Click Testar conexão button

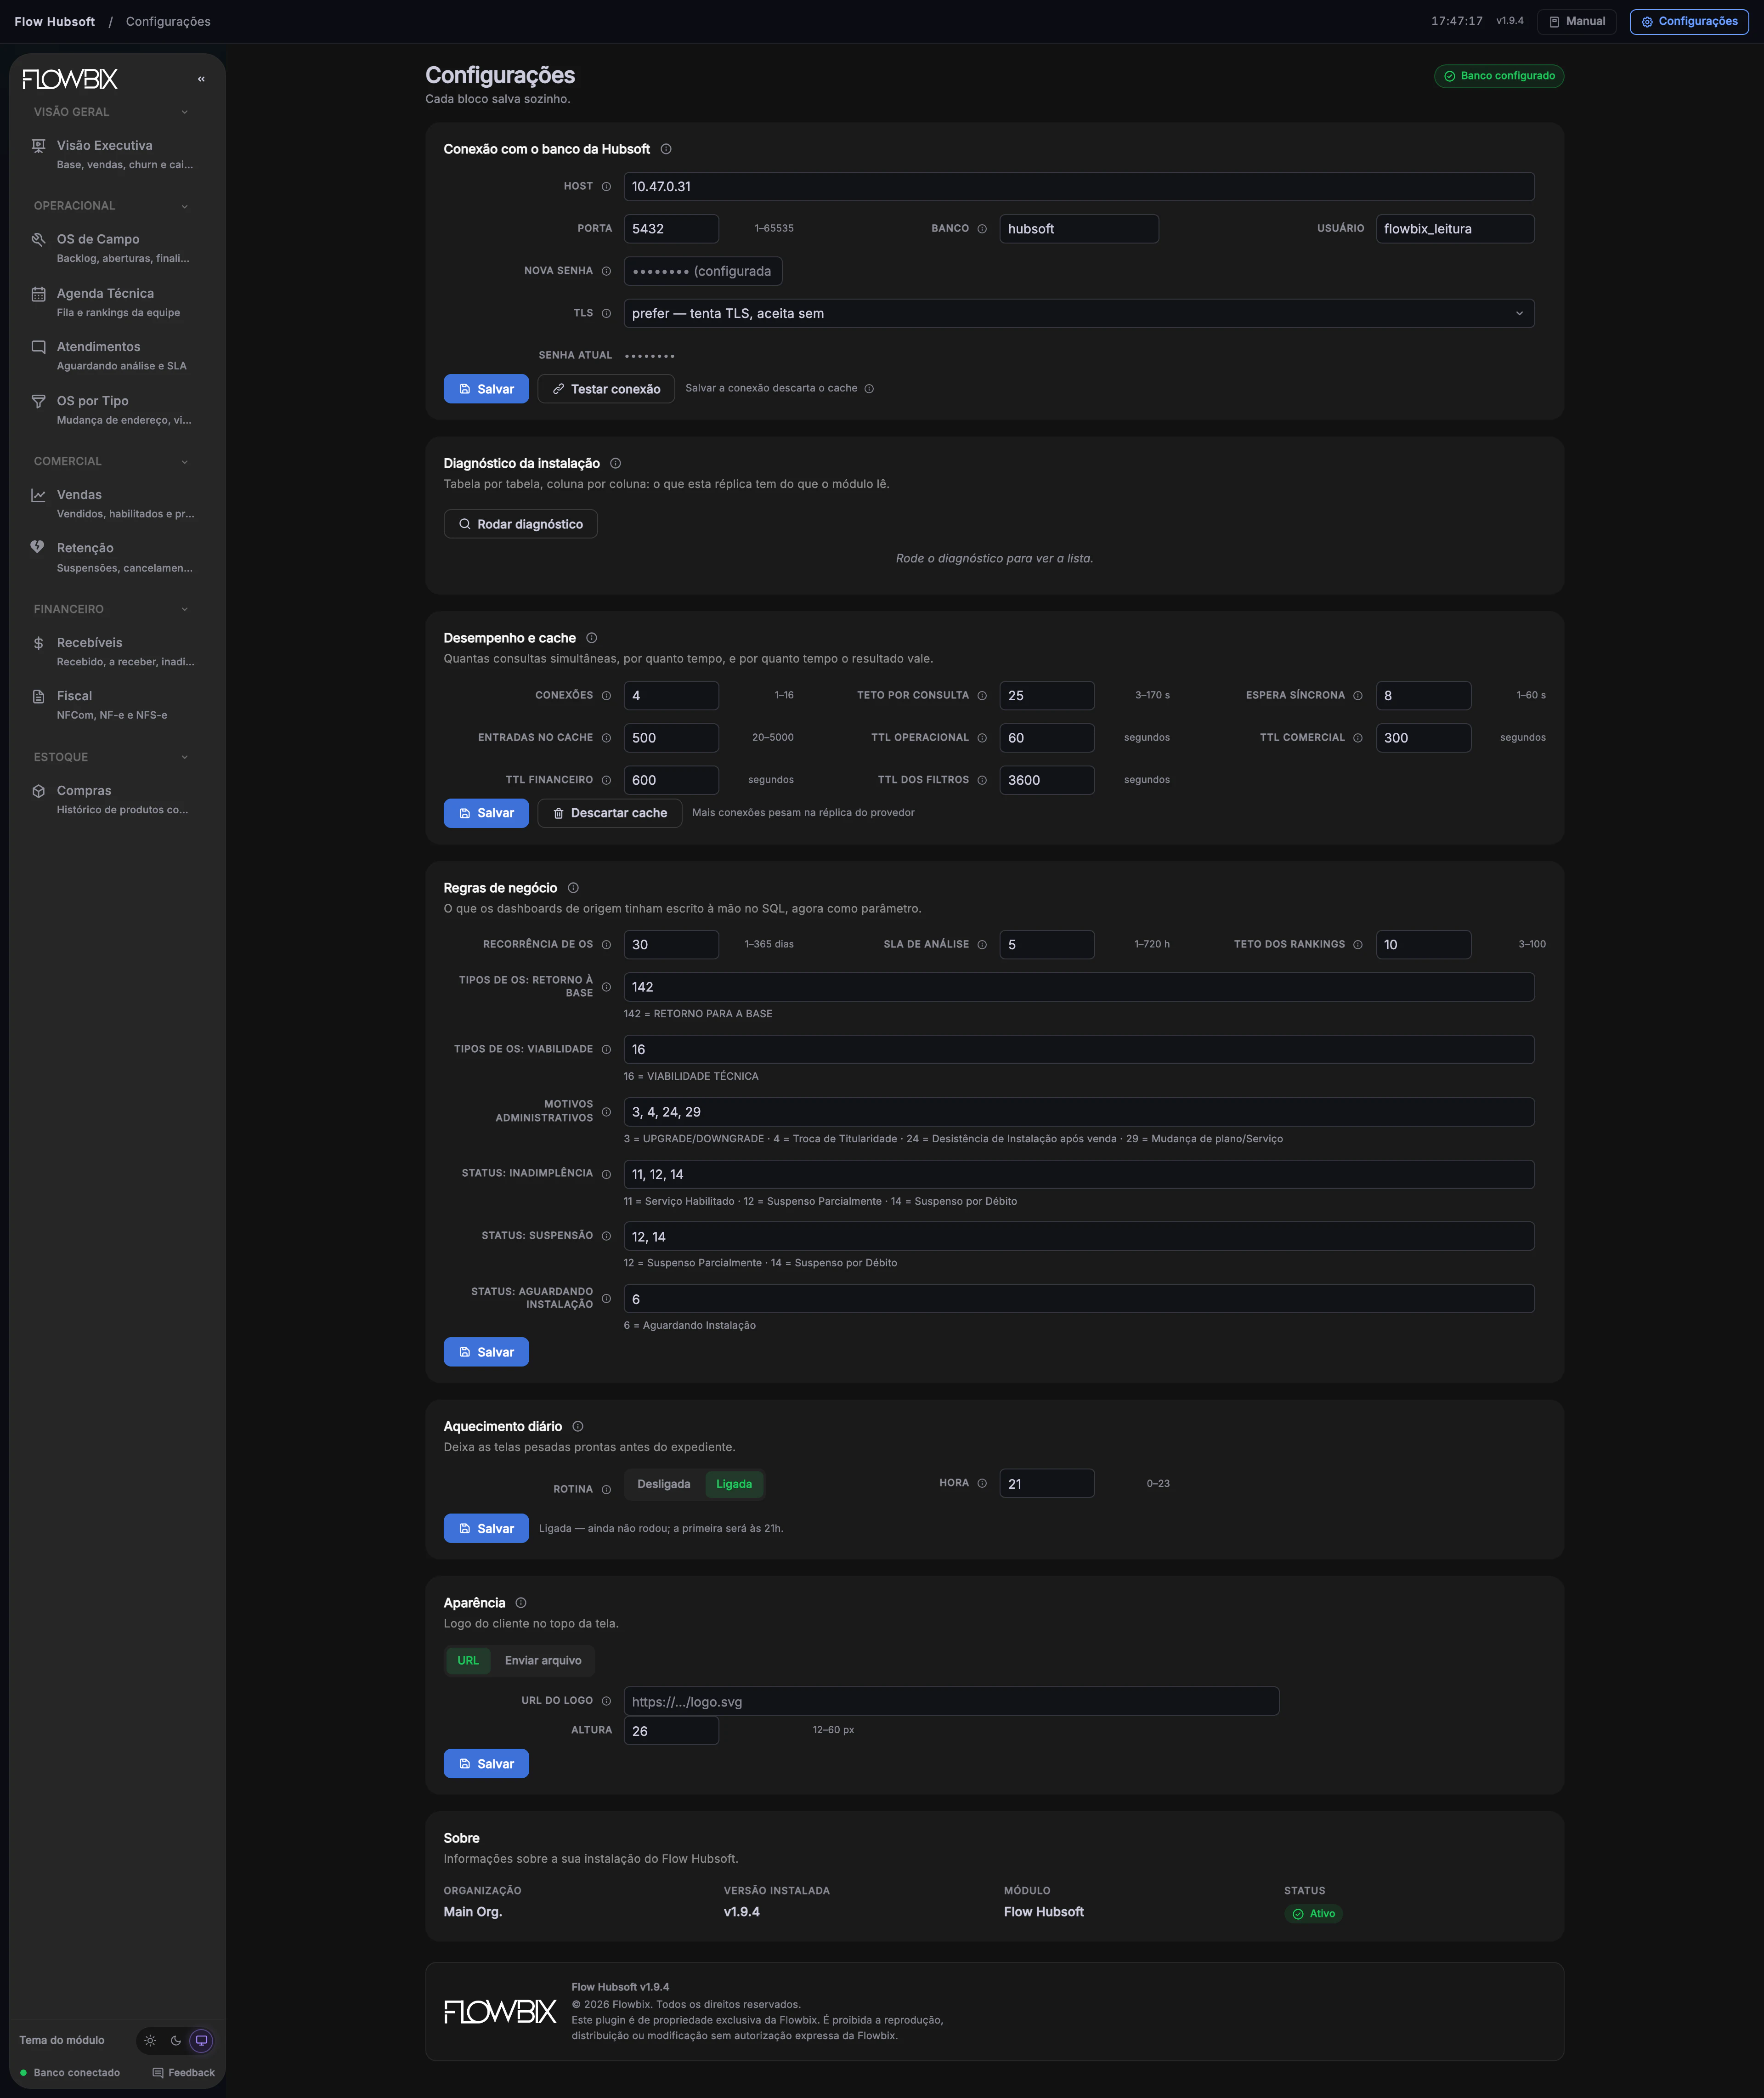[x=606, y=389]
